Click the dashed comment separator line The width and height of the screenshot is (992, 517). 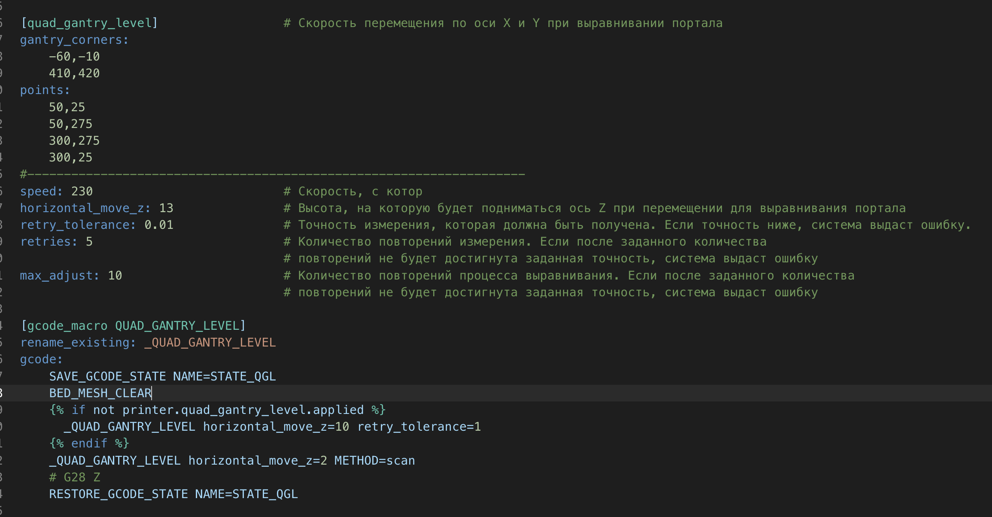click(x=273, y=174)
